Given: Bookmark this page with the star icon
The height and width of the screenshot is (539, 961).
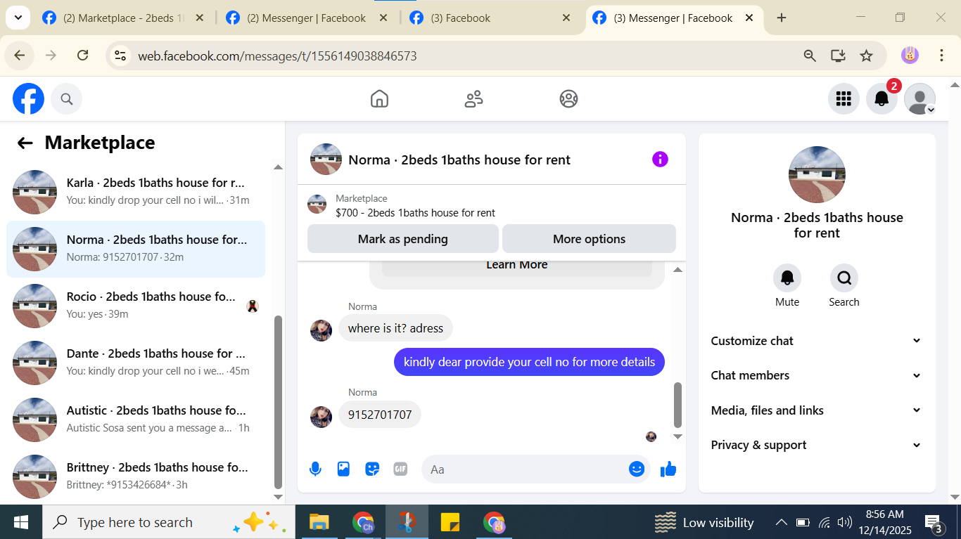Looking at the screenshot, I should pyautogui.click(x=867, y=56).
